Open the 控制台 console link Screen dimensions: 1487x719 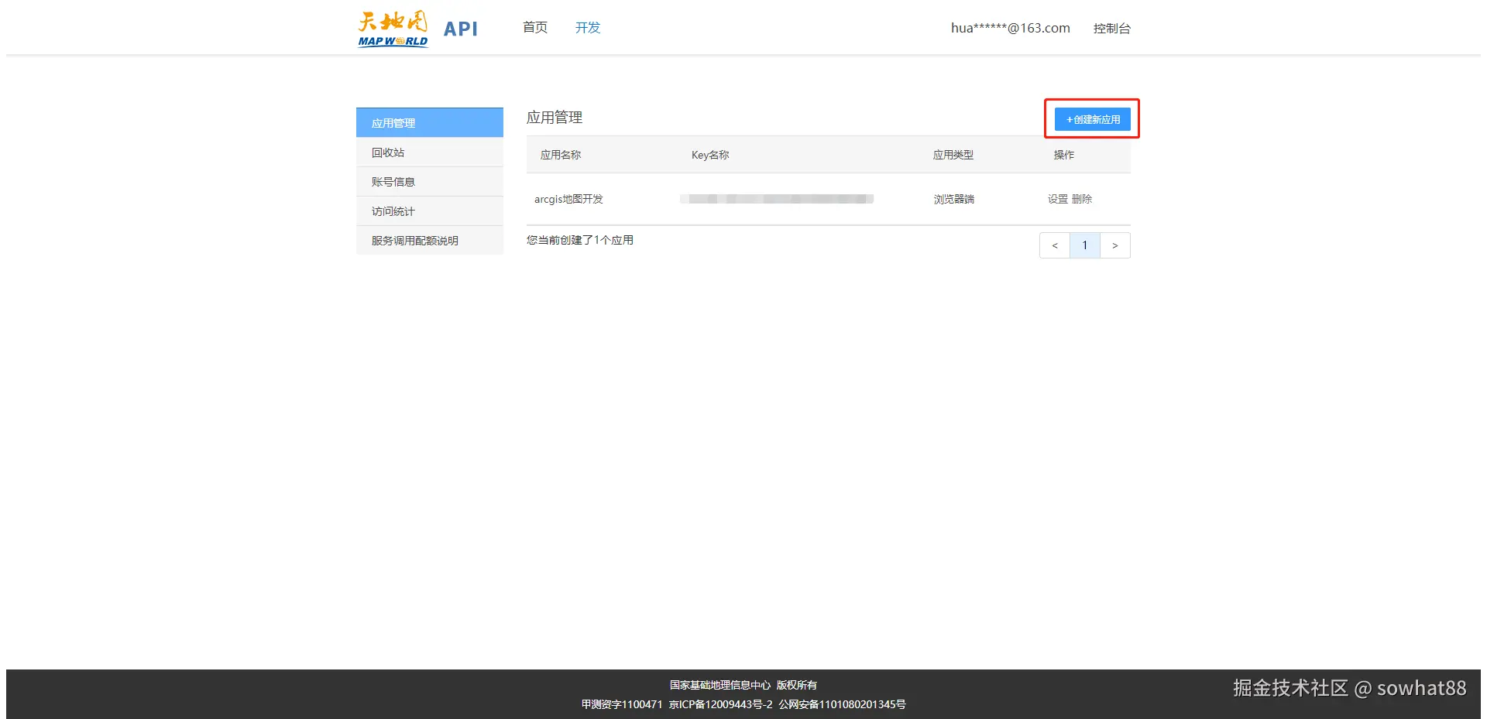coord(1112,29)
